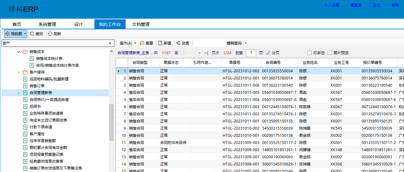Screen dimensions: 404x172
Task: Open the 查看 folder icon in toolbar
Action: (142, 43)
